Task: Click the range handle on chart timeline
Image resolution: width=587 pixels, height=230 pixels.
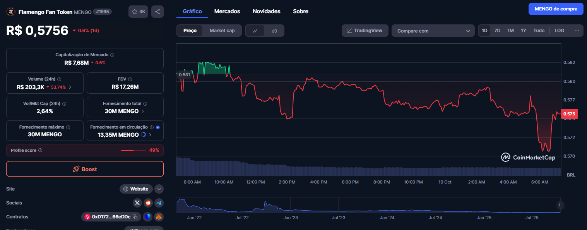Action: tap(560, 205)
